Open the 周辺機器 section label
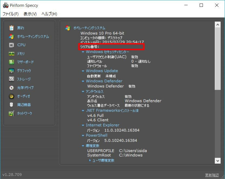The image size is (225, 179). [24, 105]
